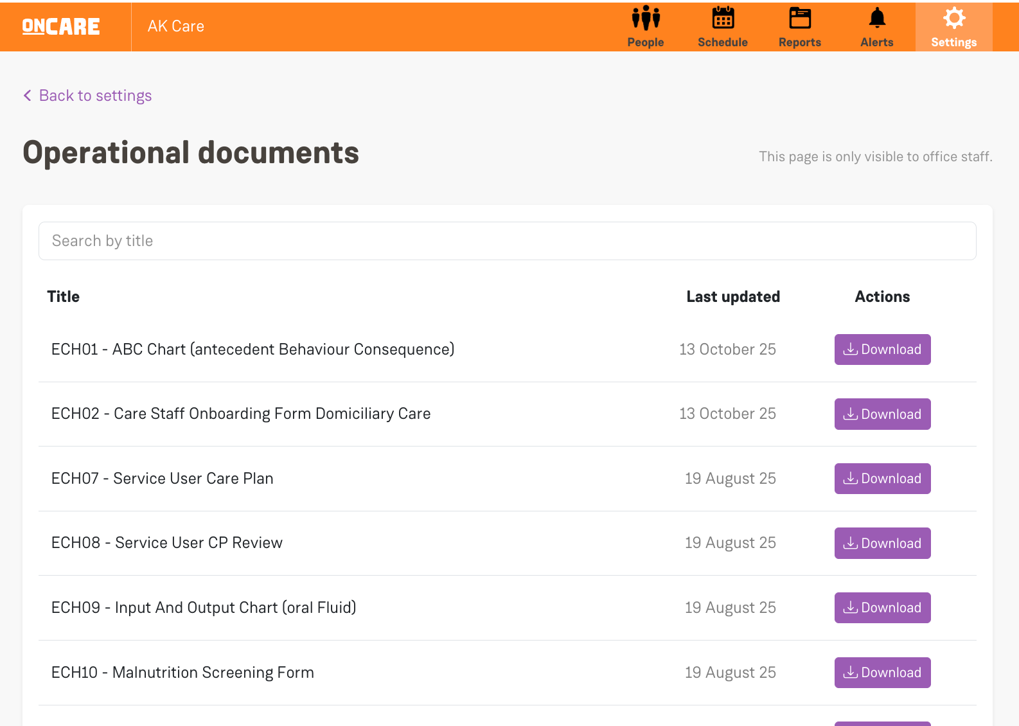1019x726 pixels.
Task: Click the AK Care organisation name
Action: coord(176,26)
